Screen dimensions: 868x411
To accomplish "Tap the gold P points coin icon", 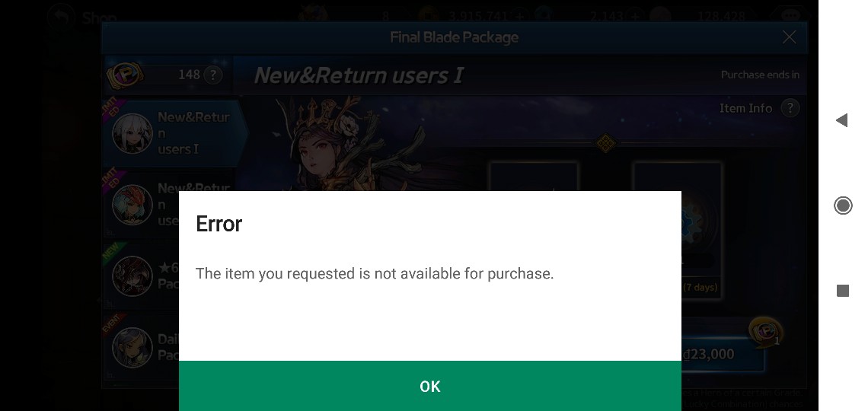I will (x=125, y=75).
